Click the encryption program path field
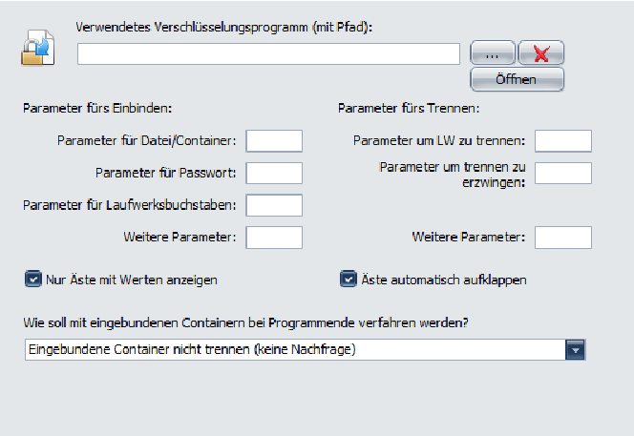634x436 pixels. tap(269, 54)
